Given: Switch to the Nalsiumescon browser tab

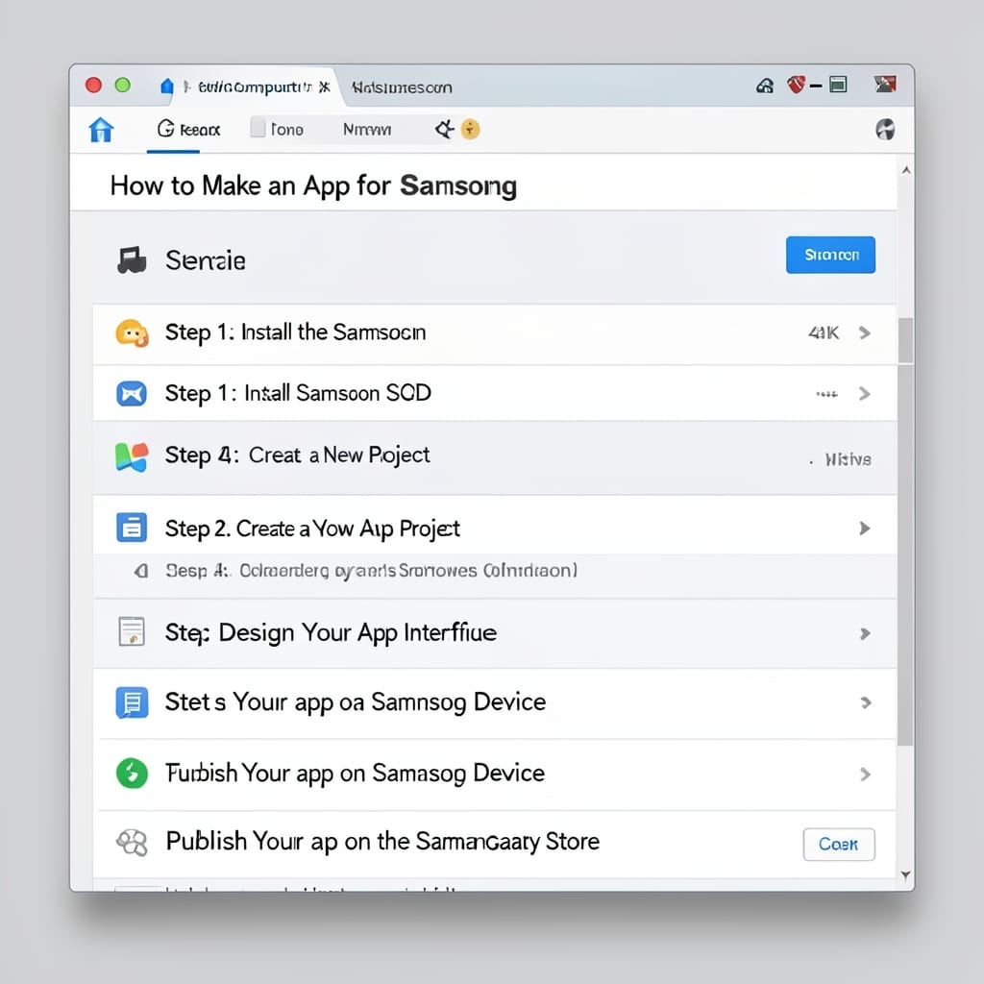Looking at the screenshot, I should coord(402,87).
